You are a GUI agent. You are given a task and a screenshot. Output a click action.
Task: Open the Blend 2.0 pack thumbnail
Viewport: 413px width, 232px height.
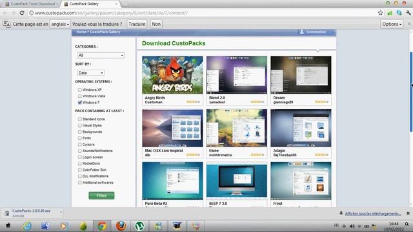[x=237, y=75]
